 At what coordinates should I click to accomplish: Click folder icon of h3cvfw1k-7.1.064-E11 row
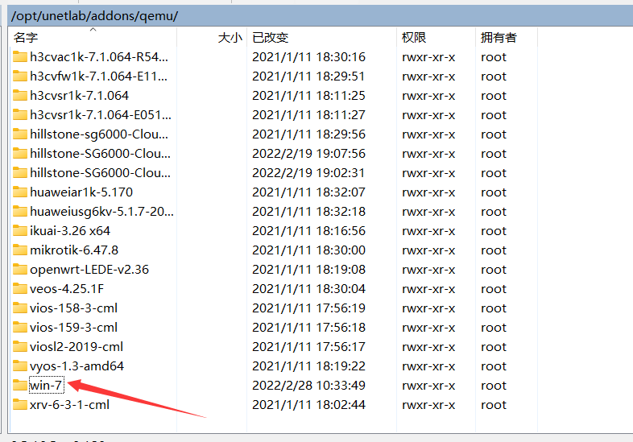[20, 76]
